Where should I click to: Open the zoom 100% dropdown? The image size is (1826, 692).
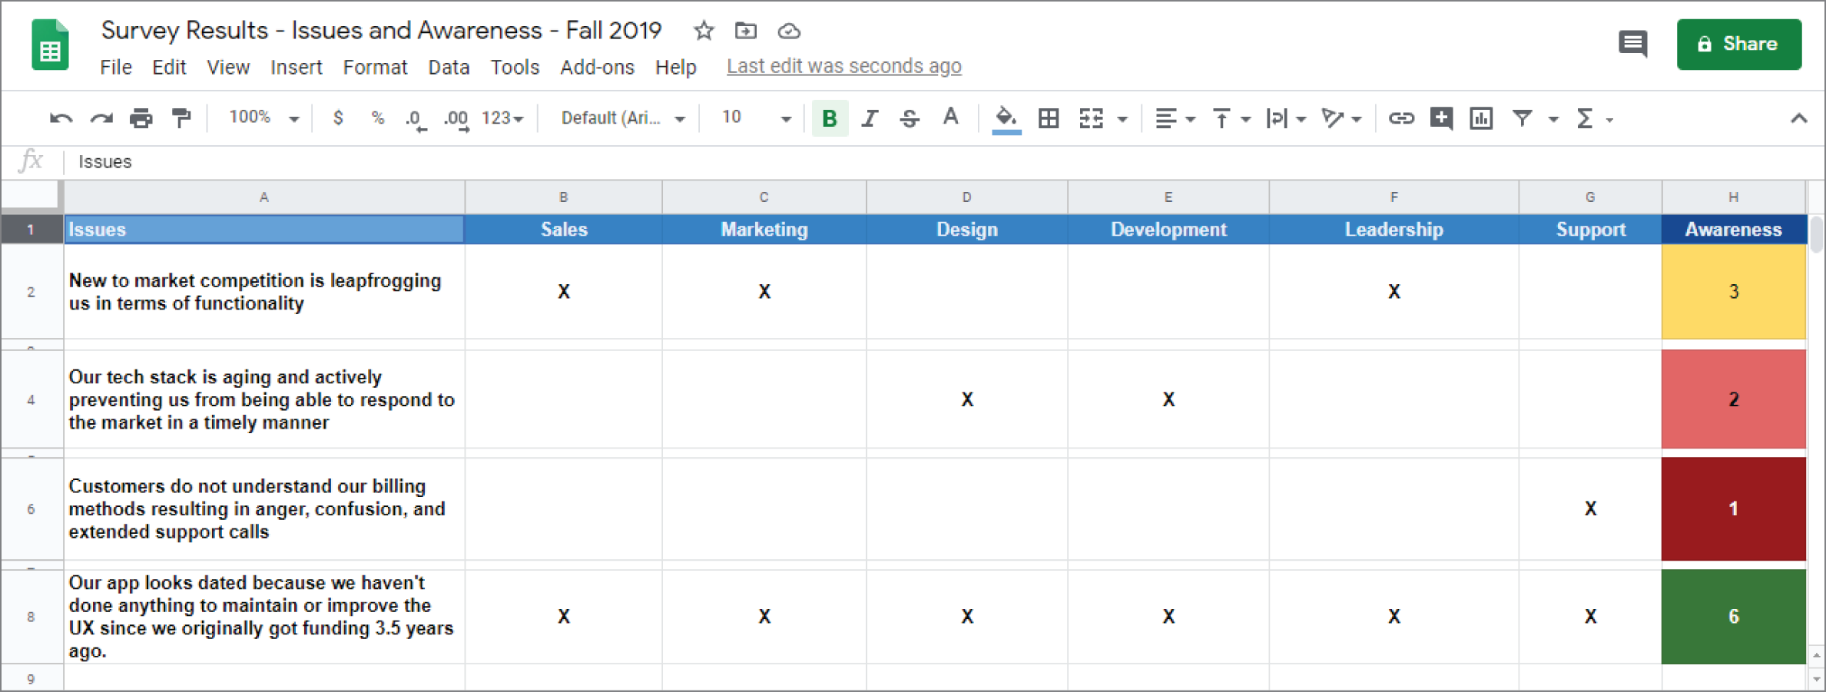click(x=263, y=118)
